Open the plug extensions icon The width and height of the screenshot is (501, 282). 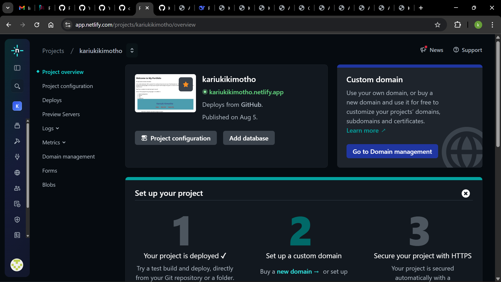(17, 157)
